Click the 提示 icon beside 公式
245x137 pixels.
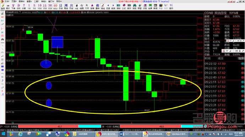click(129, 6)
